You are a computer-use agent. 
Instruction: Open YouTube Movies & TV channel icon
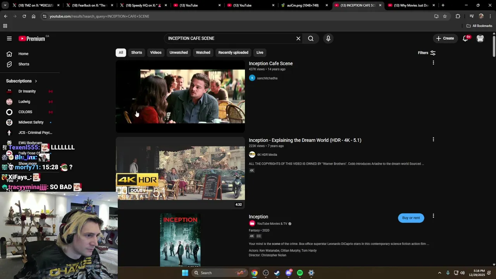(252, 224)
